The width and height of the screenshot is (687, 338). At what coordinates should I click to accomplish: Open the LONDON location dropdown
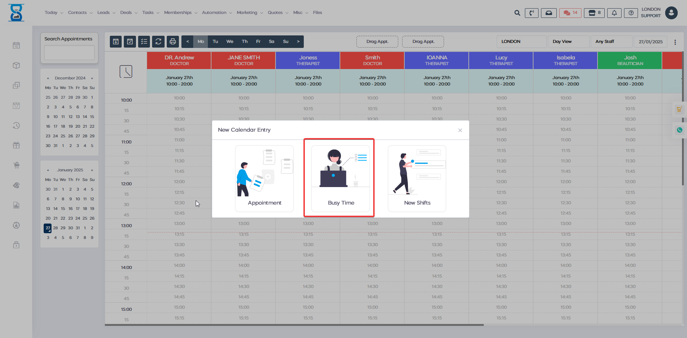tap(521, 41)
